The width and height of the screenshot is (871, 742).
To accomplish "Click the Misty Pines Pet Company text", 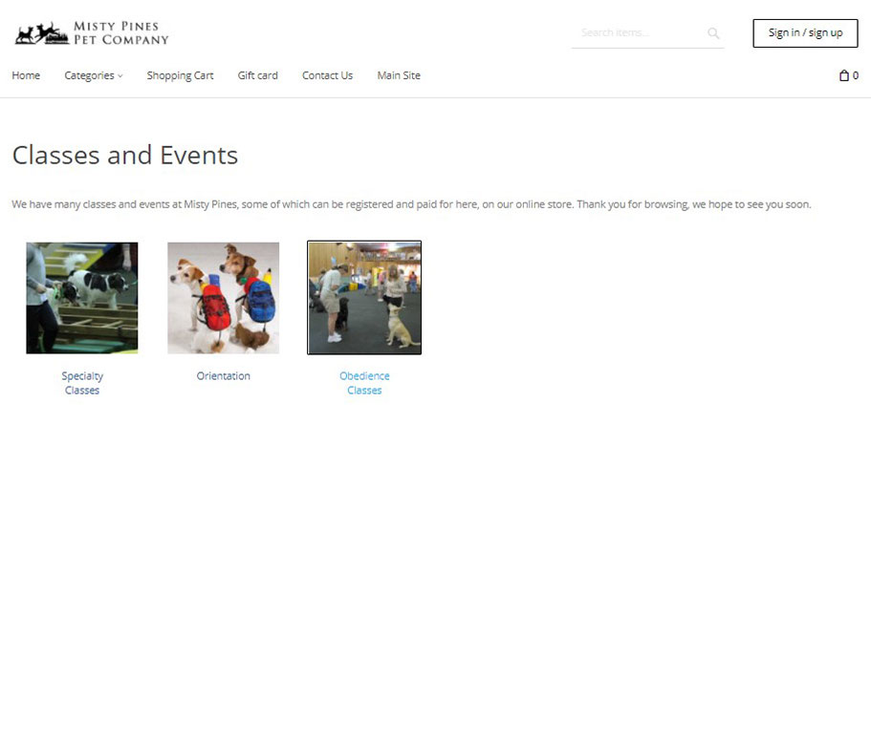I will click(x=120, y=33).
